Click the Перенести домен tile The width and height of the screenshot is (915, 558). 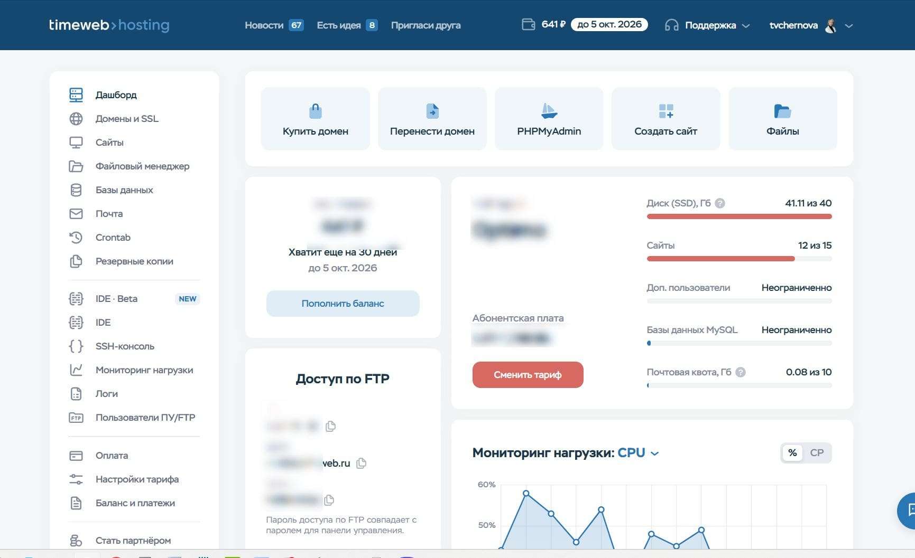point(432,119)
